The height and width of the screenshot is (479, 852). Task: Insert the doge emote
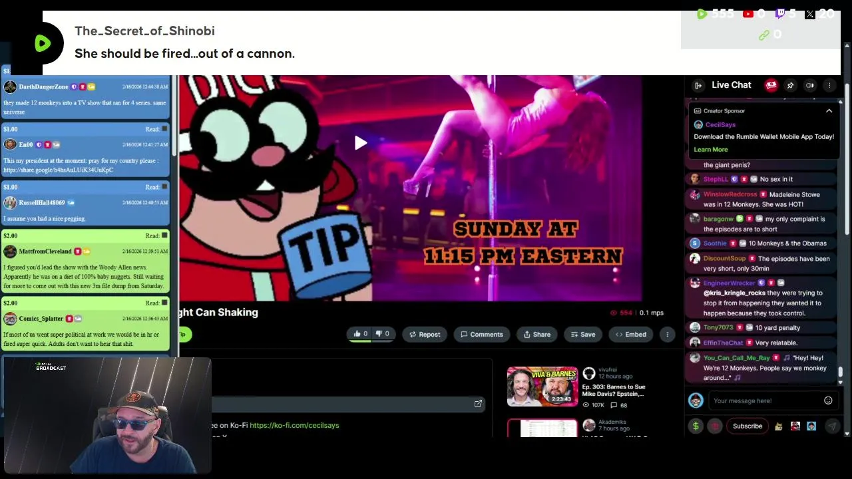click(x=778, y=426)
